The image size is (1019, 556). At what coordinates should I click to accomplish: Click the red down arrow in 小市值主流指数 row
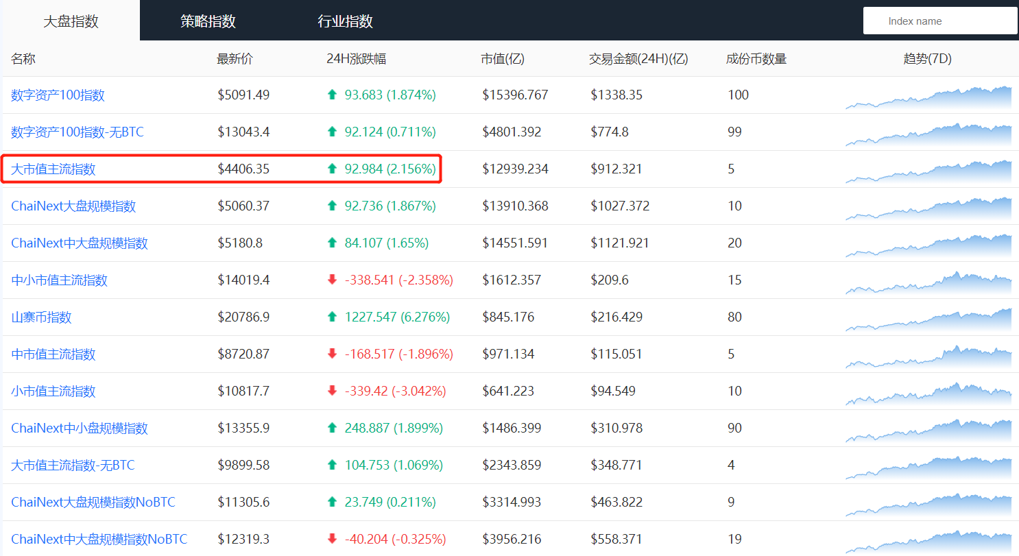click(x=333, y=391)
